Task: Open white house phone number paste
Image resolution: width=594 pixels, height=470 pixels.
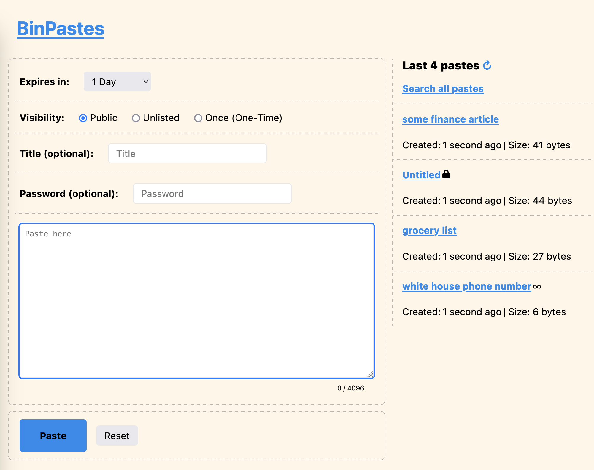Action: coord(467,286)
